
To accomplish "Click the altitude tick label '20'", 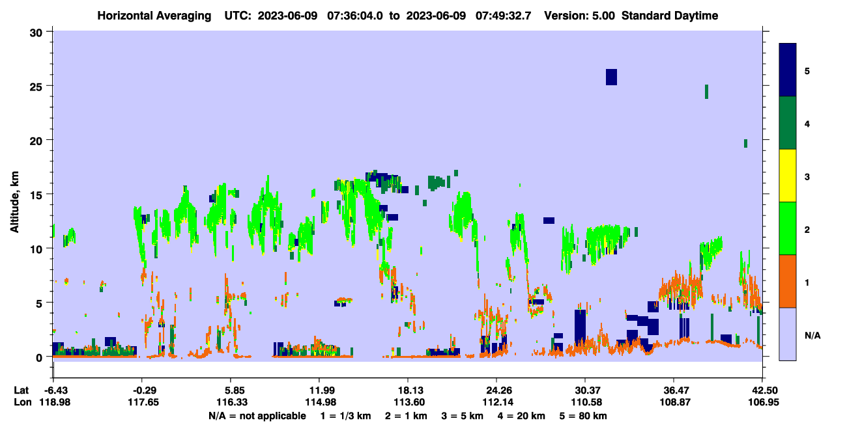I will click(38, 140).
